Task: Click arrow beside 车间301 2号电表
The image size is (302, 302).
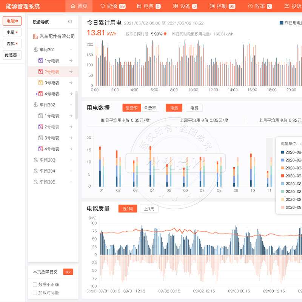Action: pyautogui.click(x=71, y=72)
